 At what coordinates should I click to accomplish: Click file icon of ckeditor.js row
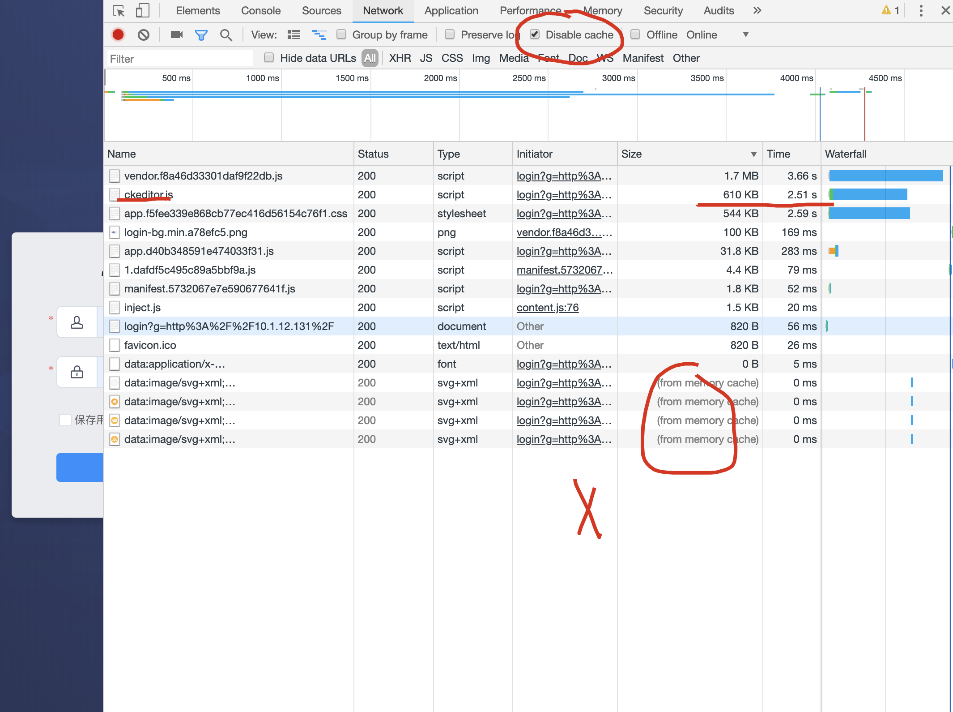115,195
